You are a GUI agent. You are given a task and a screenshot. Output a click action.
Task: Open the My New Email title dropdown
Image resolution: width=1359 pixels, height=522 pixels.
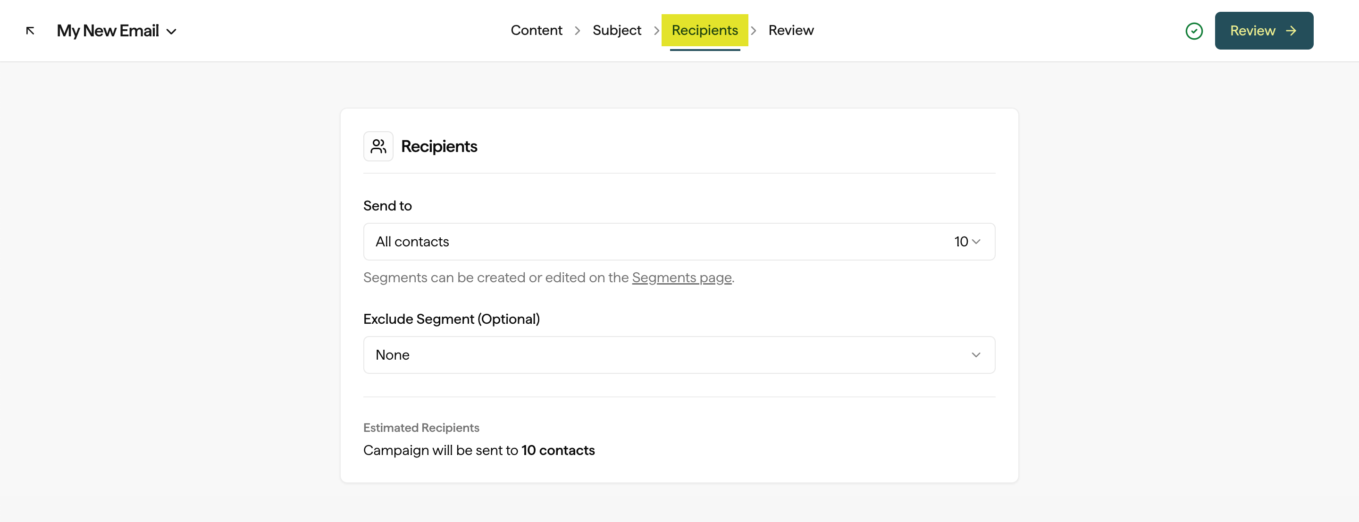coord(108,31)
